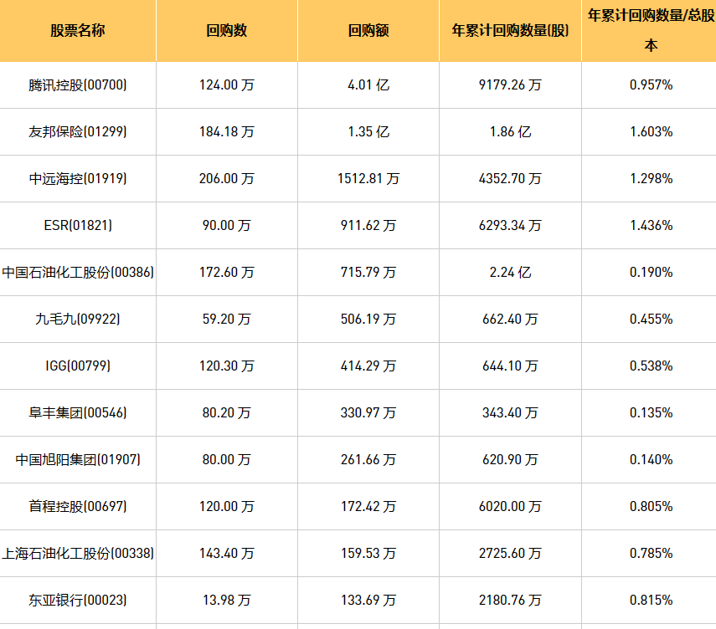Click the 0.455% ratio cell

click(x=649, y=319)
